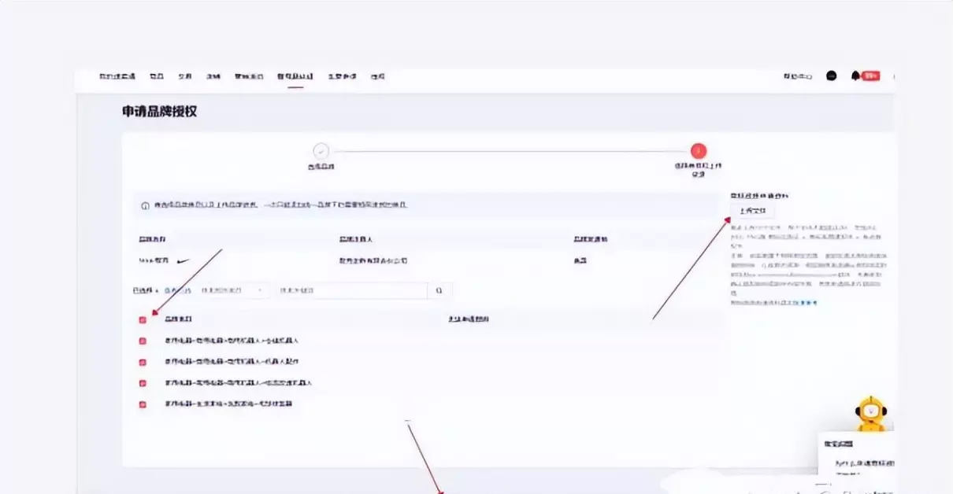Click the 上传文件 upload button
This screenshot has width=953, height=494.
point(752,212)
